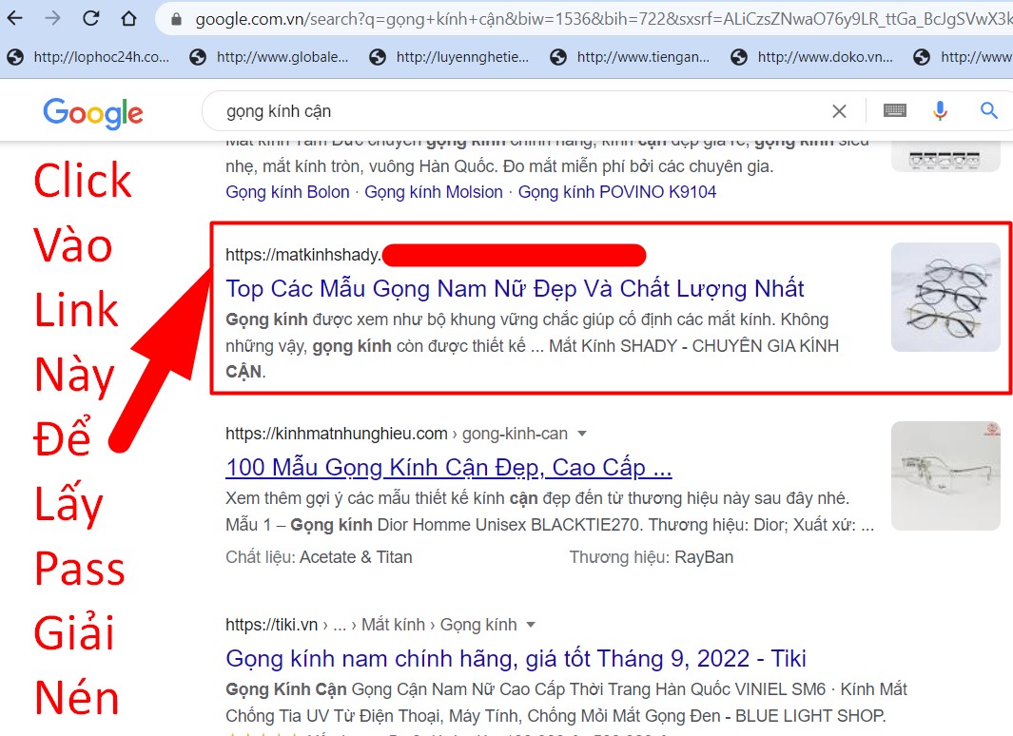Click the globe icon of globale bookmark
Image resolution: width=1013 pixels, height=736 pixels.
pos(198,57)
